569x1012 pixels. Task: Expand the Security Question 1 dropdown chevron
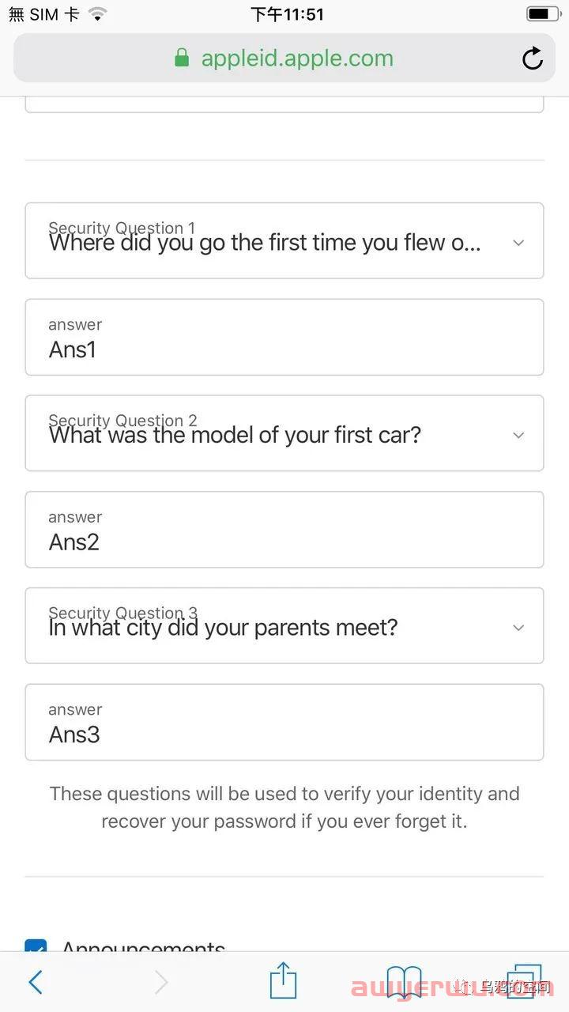pyautogui.click(x=518, y=243)
